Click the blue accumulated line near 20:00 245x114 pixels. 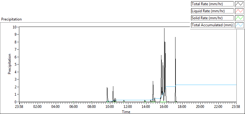click(200, 85)
